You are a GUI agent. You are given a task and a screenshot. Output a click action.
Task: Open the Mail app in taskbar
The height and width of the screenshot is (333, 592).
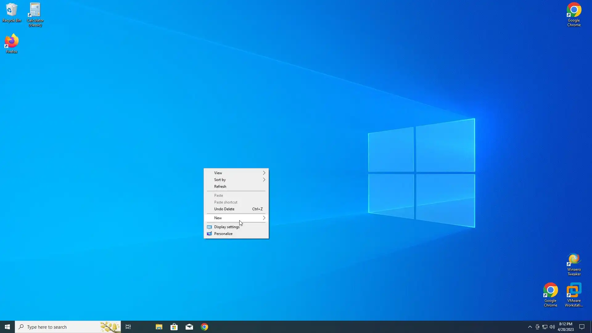189,327
